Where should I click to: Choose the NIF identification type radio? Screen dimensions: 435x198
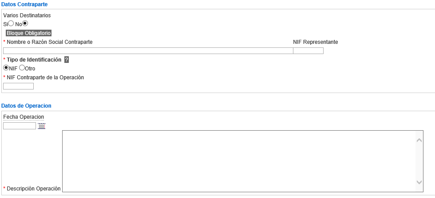click(x=5, y=68)
